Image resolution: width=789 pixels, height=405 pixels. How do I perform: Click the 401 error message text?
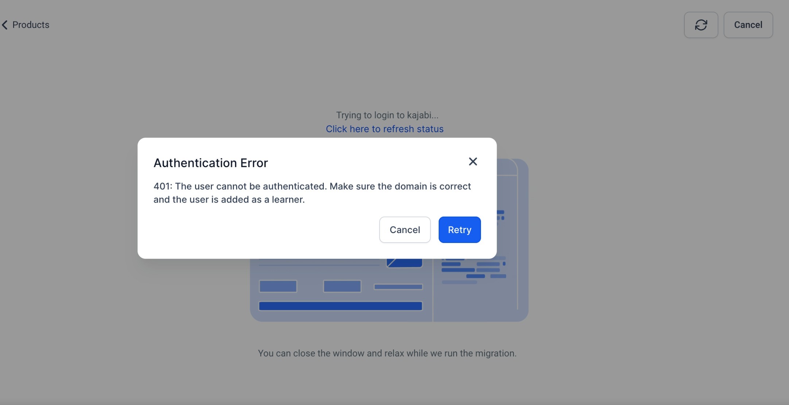(x=312, y=186)
